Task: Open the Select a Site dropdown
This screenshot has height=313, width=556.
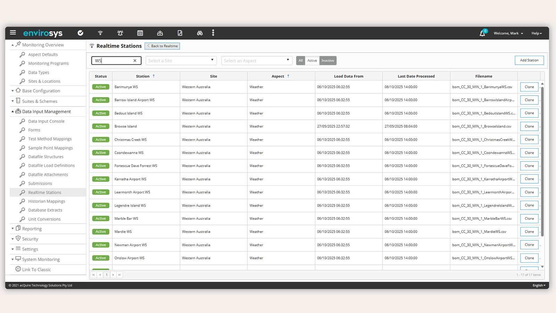Action: tap(181, 61)
